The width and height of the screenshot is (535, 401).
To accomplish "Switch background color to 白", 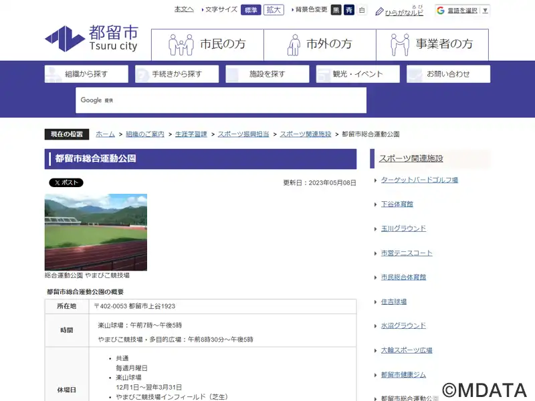I will pos(362,10).
